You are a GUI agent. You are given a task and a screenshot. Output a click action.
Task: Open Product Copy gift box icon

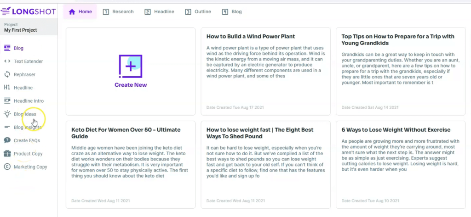[x=7, y=153]
